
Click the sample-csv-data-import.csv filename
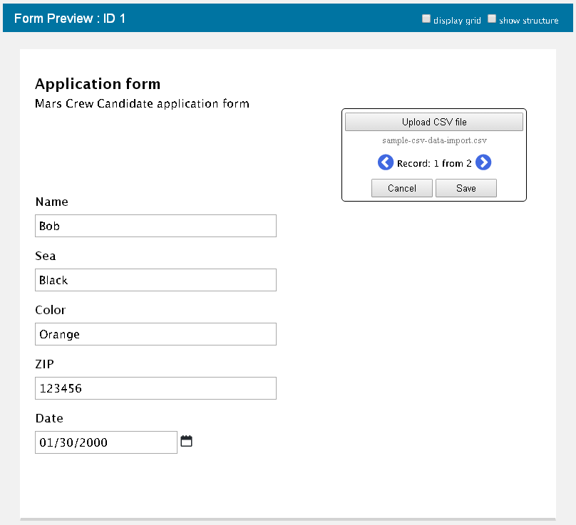[434, 141]
